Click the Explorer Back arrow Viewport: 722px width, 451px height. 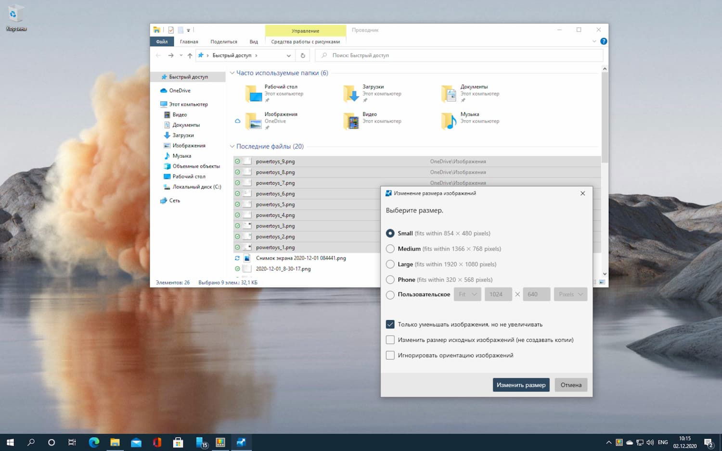tap(158, 55)
